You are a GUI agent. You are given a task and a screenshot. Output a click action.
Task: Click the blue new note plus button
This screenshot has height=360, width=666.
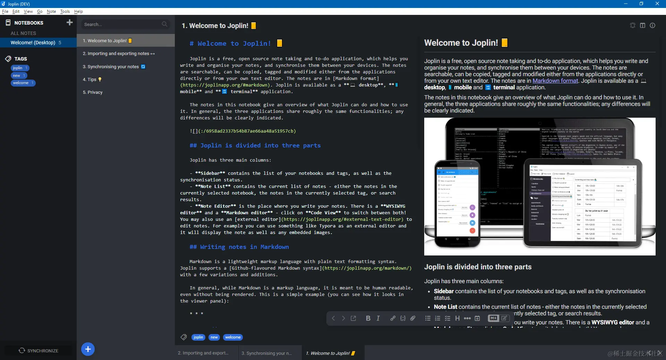tap(88, 349)
